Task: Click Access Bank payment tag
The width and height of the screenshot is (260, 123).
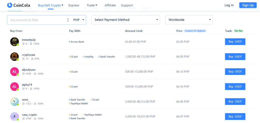Action: tap(77, 42)
